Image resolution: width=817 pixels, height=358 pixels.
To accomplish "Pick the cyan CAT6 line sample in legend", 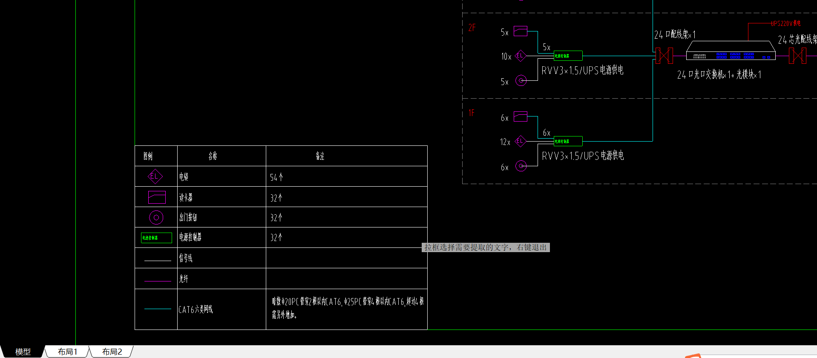I will pos(158,309).
